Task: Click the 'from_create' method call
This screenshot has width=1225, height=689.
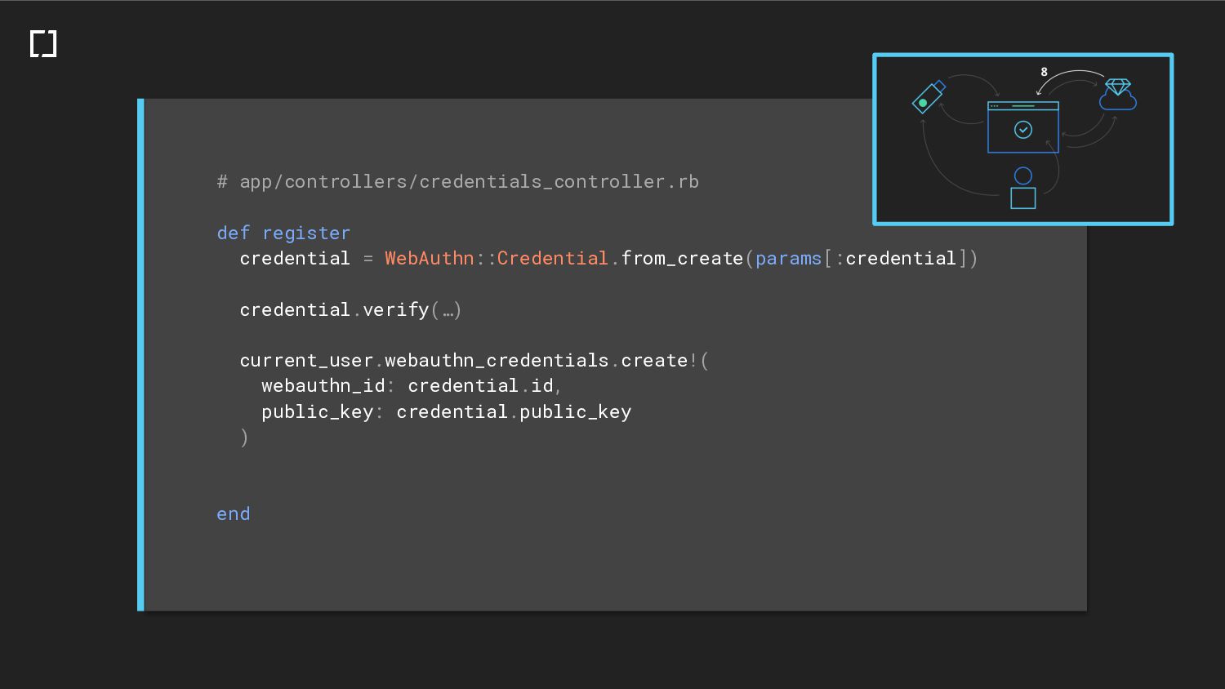Action: 682,259
